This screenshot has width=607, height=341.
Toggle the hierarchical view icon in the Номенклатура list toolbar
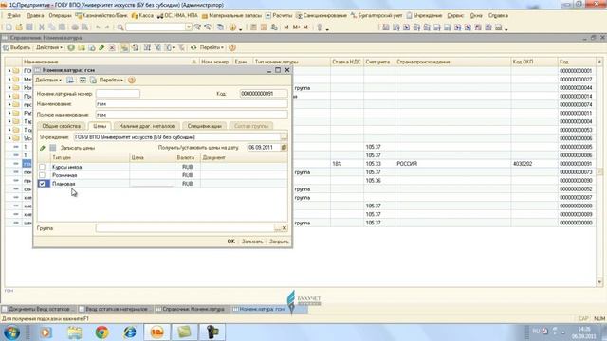124,48
